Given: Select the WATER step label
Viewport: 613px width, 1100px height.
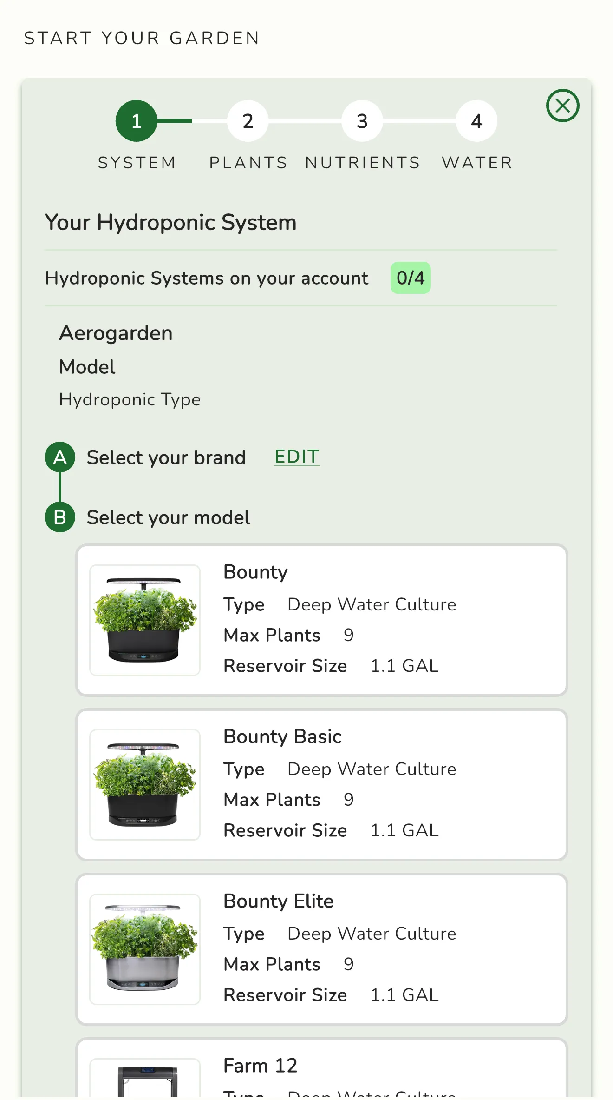Looking at the screenshot, I should [x=477, y=163].
